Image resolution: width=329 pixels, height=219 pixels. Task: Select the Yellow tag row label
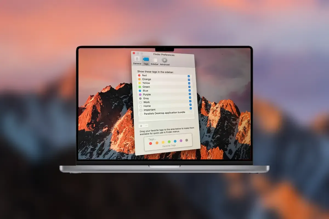146,83
